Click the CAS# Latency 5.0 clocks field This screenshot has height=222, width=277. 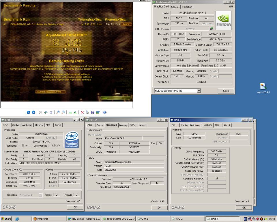pos(216,159)
